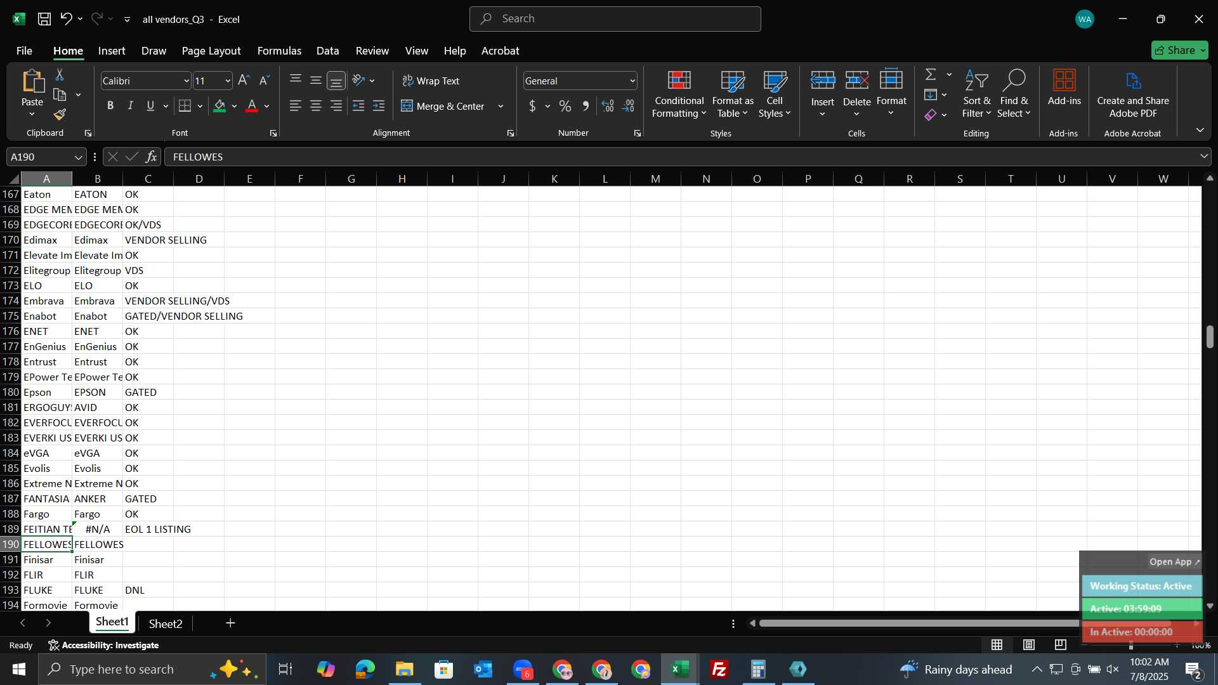Toggle Italic formatting
Screen dimensions: 1218x685
[130, 106]
